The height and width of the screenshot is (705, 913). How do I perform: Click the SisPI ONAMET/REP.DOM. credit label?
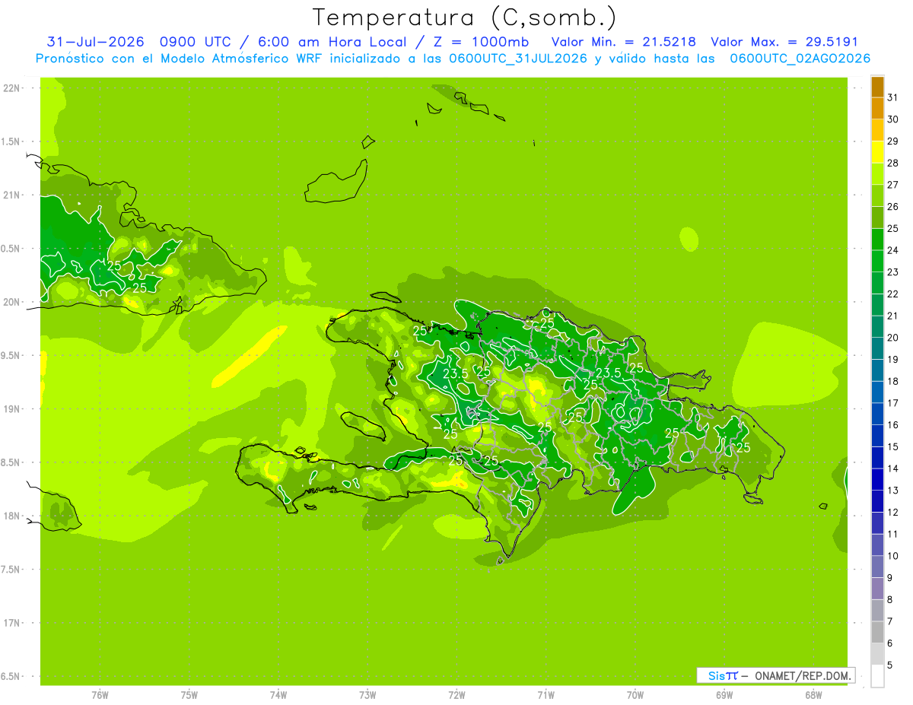(775, 675)
